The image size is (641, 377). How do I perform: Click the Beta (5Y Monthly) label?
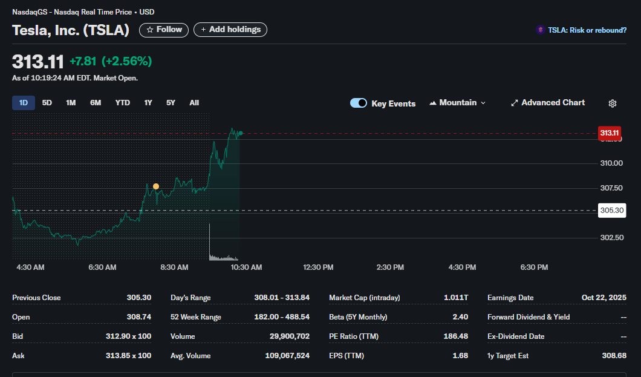pyautogui.click(x=358, y=317)
